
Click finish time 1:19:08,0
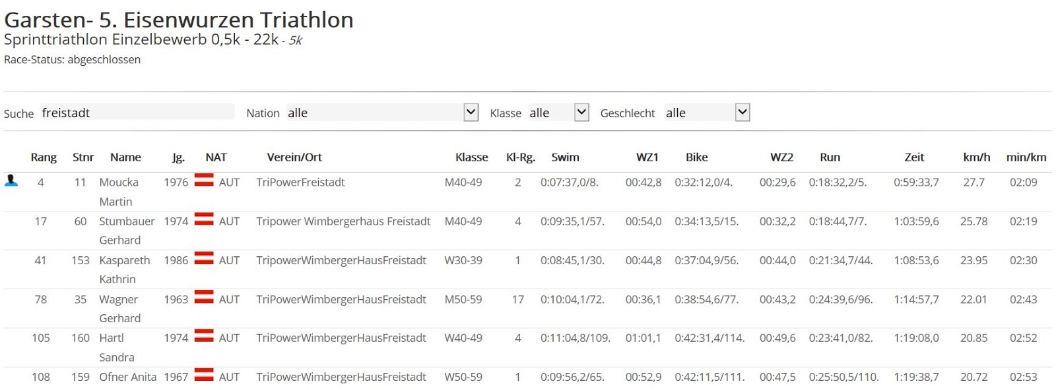916,338
